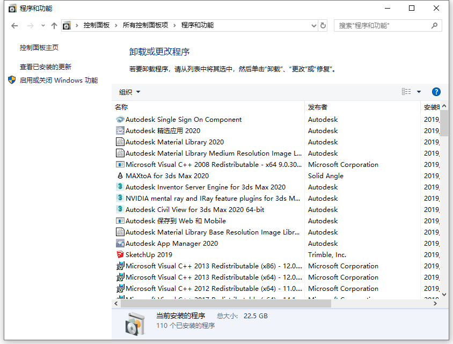Click the Material Library Medium Resolution icon
Viewport: 453px width, 344px height.
click(120, 153)
